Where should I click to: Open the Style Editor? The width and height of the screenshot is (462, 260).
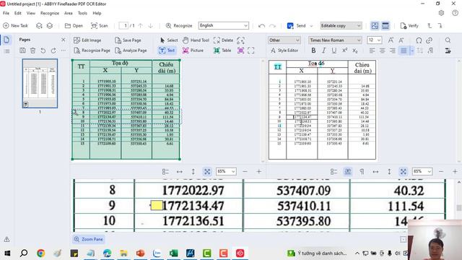(284, 51)
